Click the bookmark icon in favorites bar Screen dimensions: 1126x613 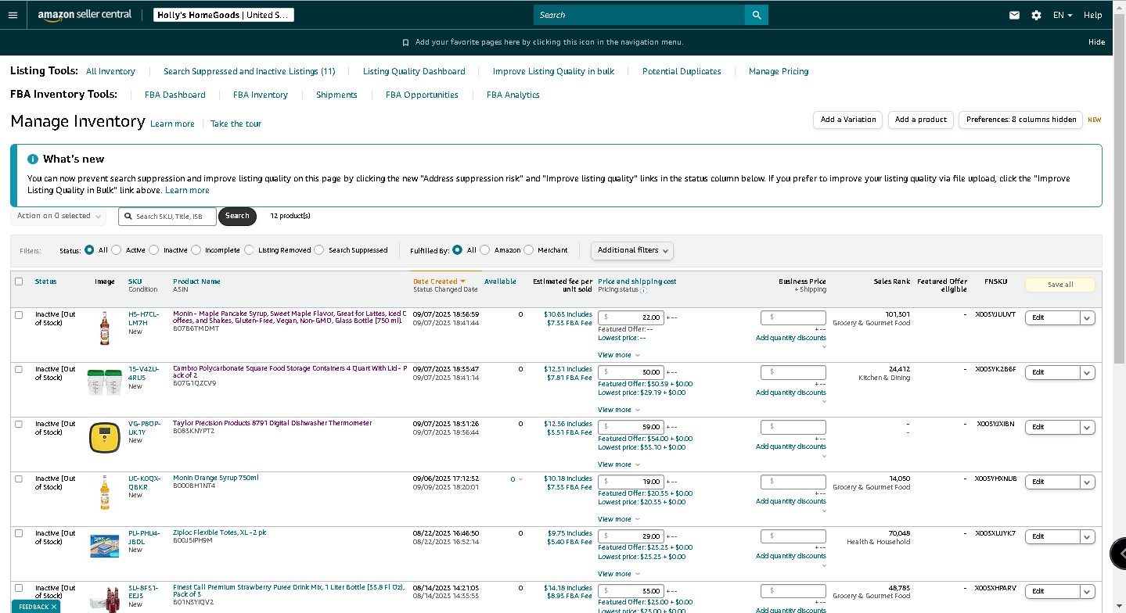point(405,42)
